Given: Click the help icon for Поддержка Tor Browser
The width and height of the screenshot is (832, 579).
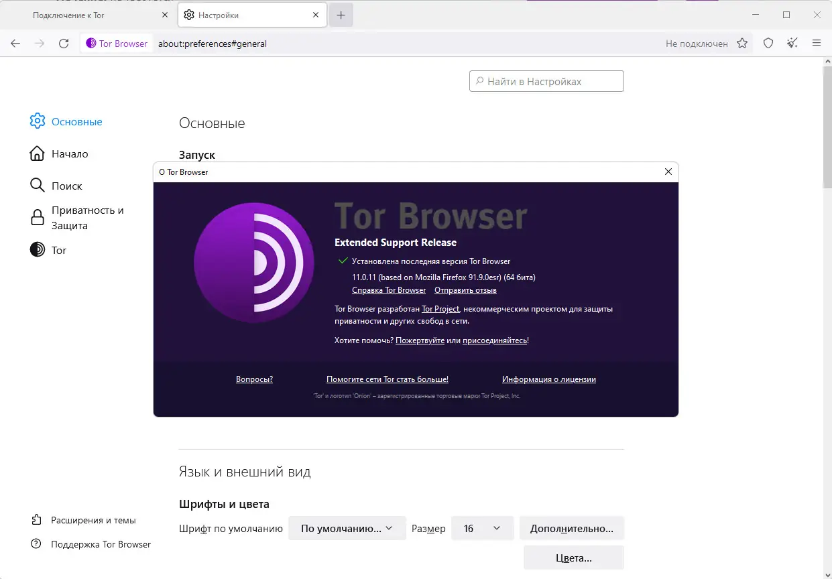Looking at the screenshot, I should (x=37, y=544).
